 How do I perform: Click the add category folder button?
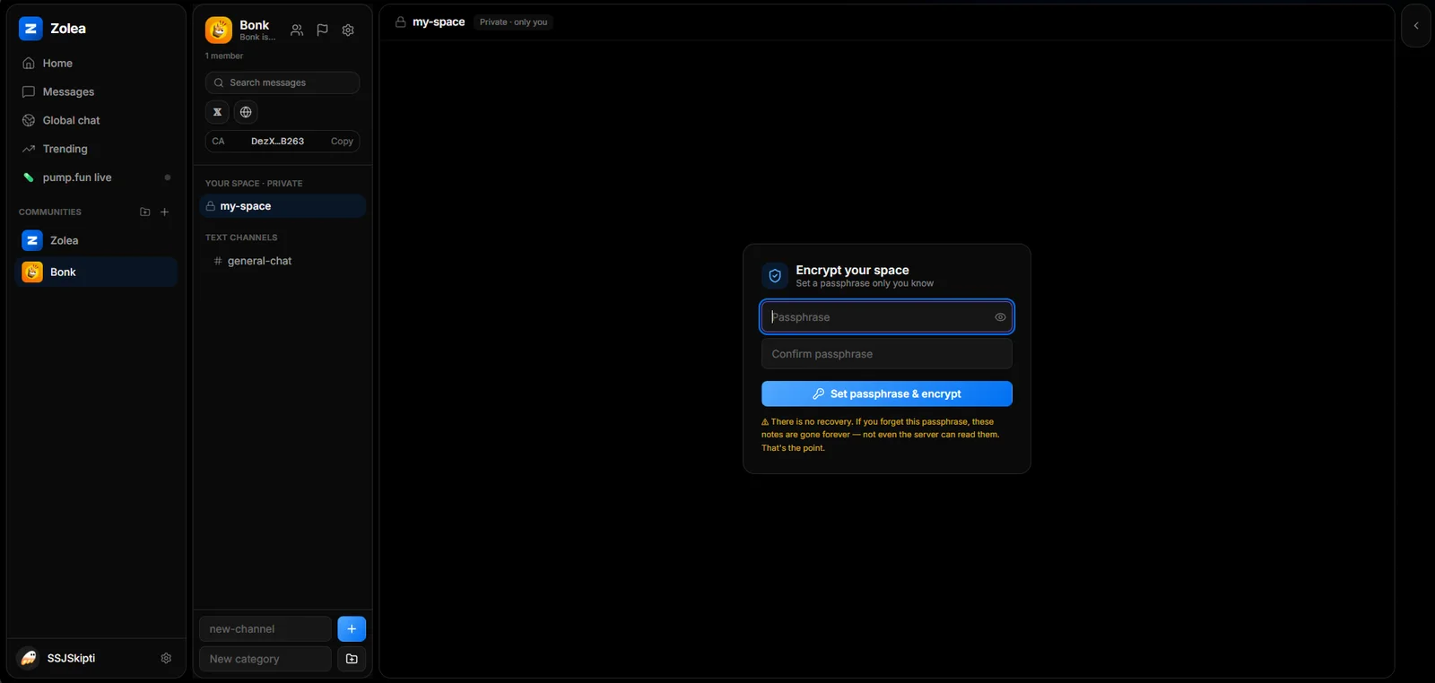pyautogui.click(x=352, y=659)
